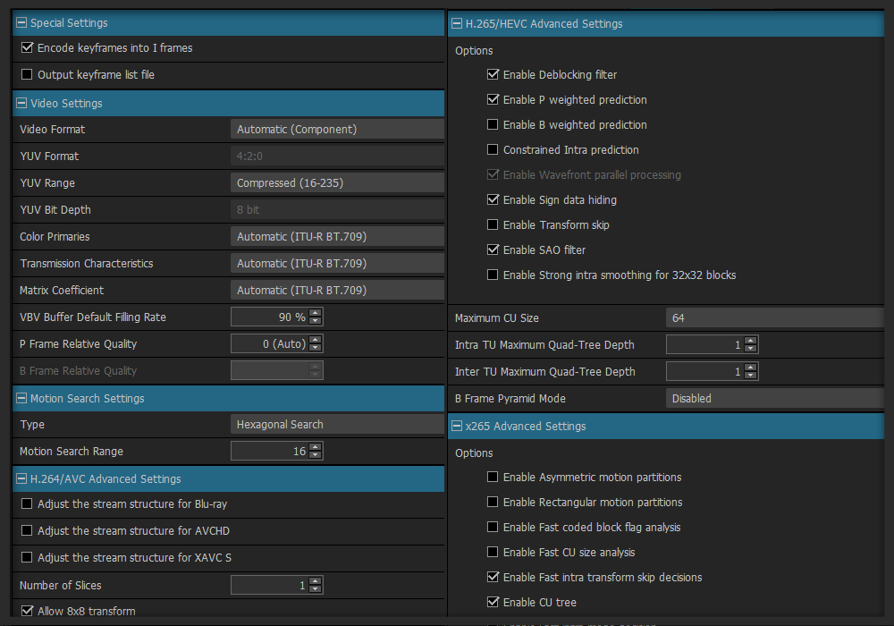Open the Color Primaries dropdown
Screen dimensions: 894x626
click(337, 237)
